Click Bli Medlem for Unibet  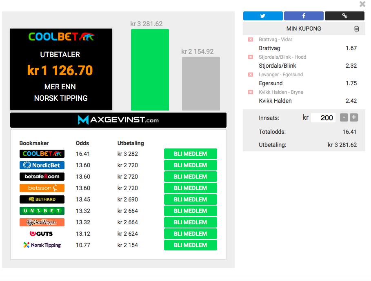[191, 211]
